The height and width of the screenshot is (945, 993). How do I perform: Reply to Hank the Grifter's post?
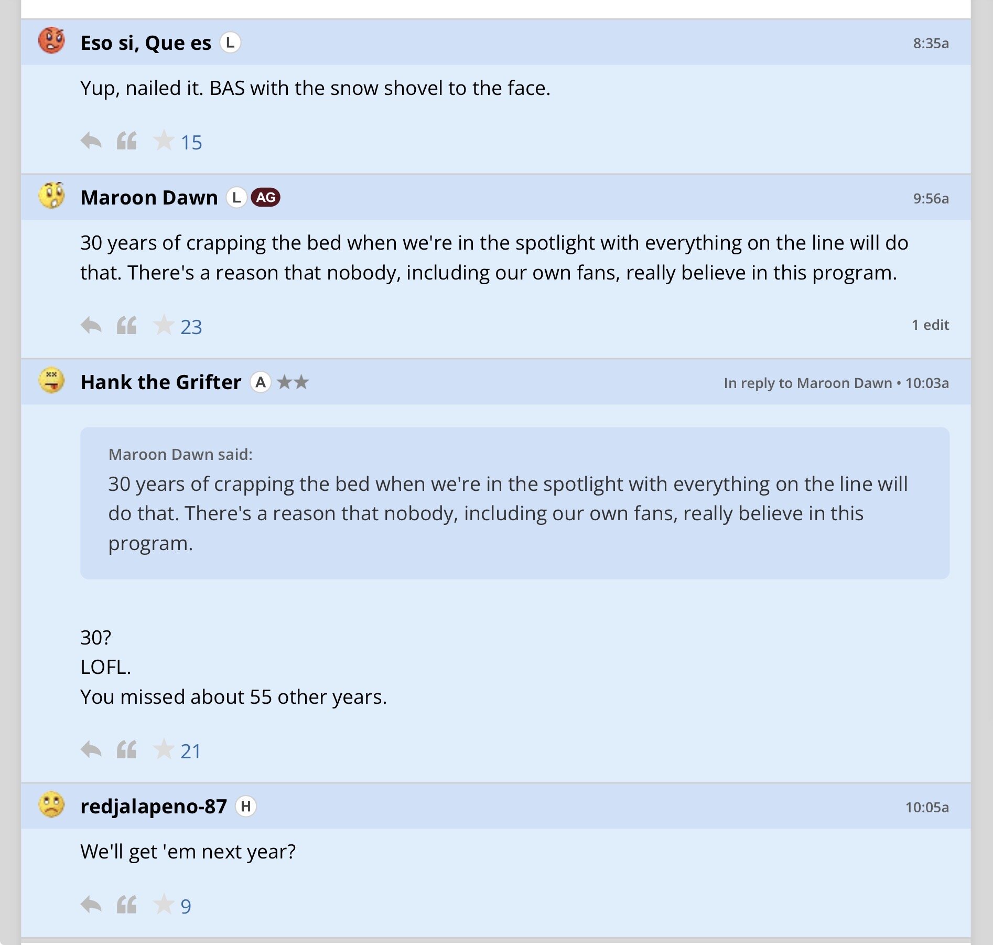[91, 750]
